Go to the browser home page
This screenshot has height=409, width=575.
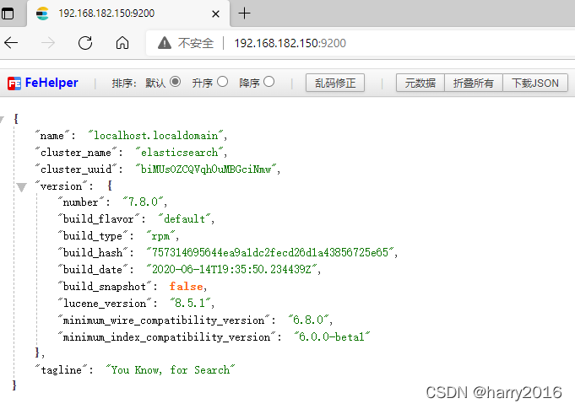[122, 43]
